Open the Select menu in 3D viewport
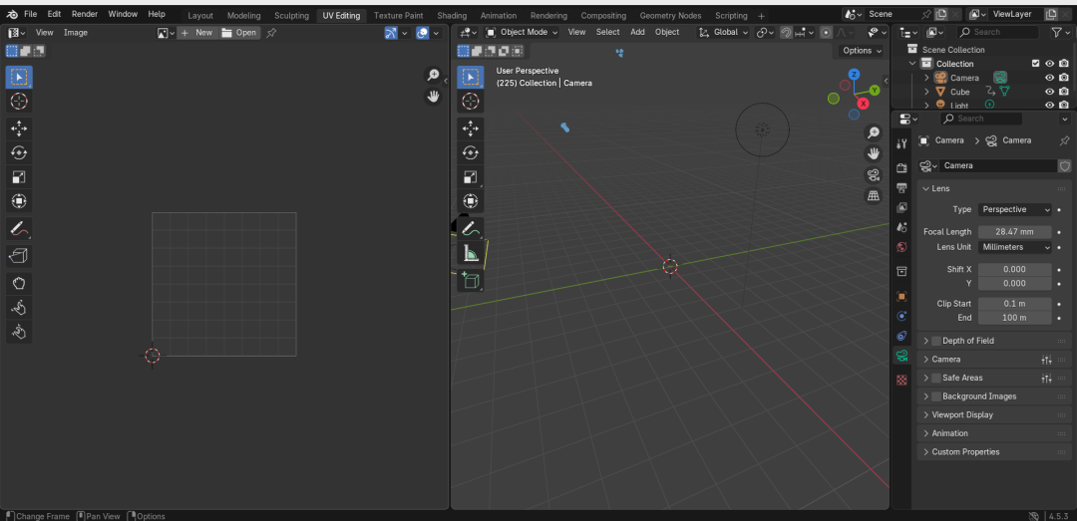1077x521 pixels. [607, 32]
